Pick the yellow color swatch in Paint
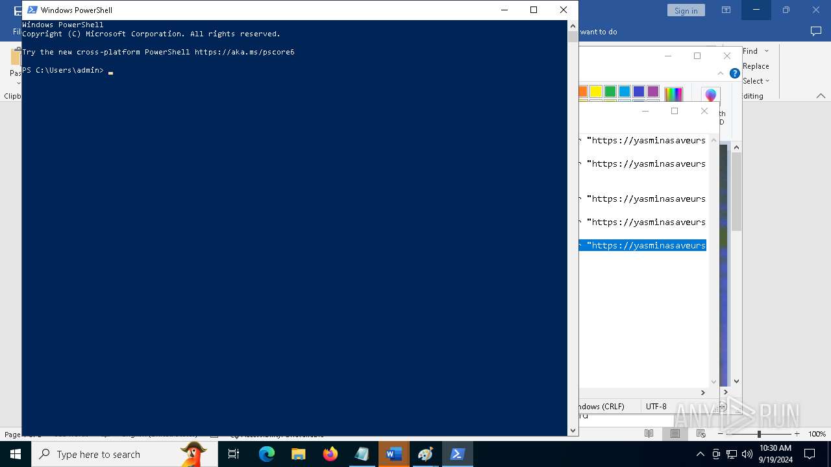The image size is (831, 467). click(x=596, y=91)
